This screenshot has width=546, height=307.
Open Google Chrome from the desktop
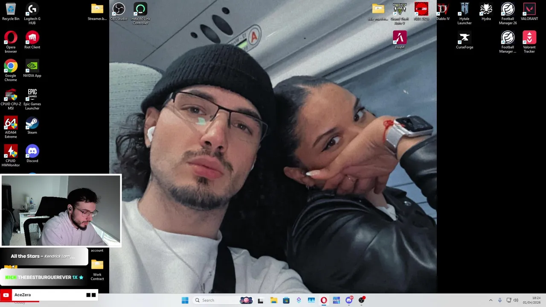[x=11, y=71]
